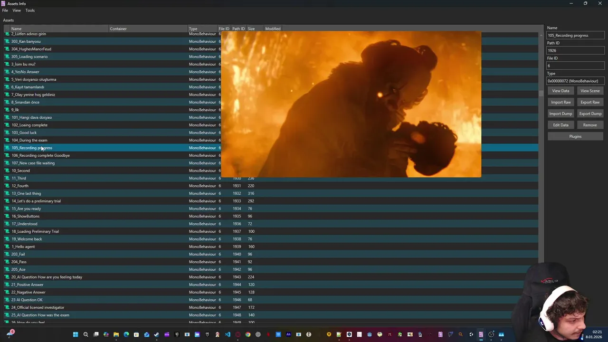Click the Export Dump button
Image resolution: width=608 pixels, height=342 pixels.
[x=590, y=114]
